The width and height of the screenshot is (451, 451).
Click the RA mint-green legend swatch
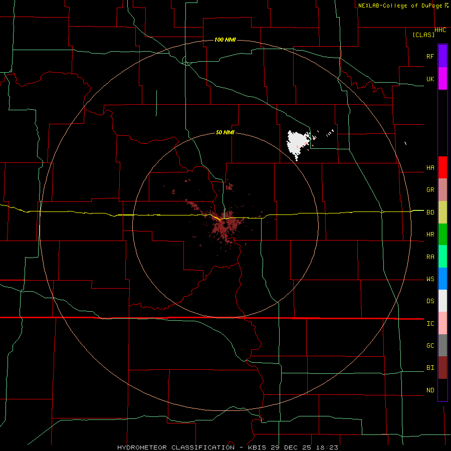coord(442,257)
